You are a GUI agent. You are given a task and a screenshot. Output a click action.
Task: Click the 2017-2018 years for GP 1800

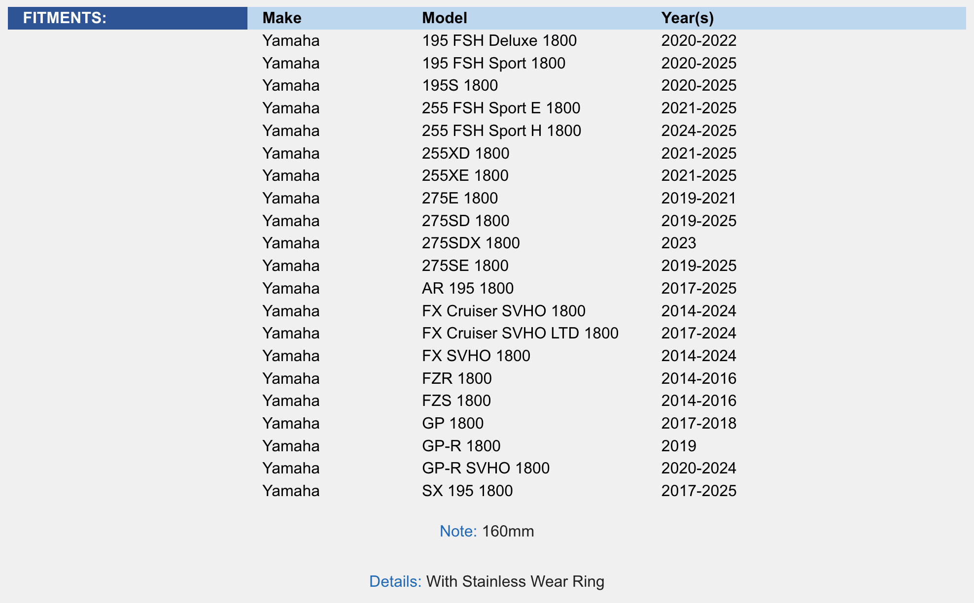point(698,423)
